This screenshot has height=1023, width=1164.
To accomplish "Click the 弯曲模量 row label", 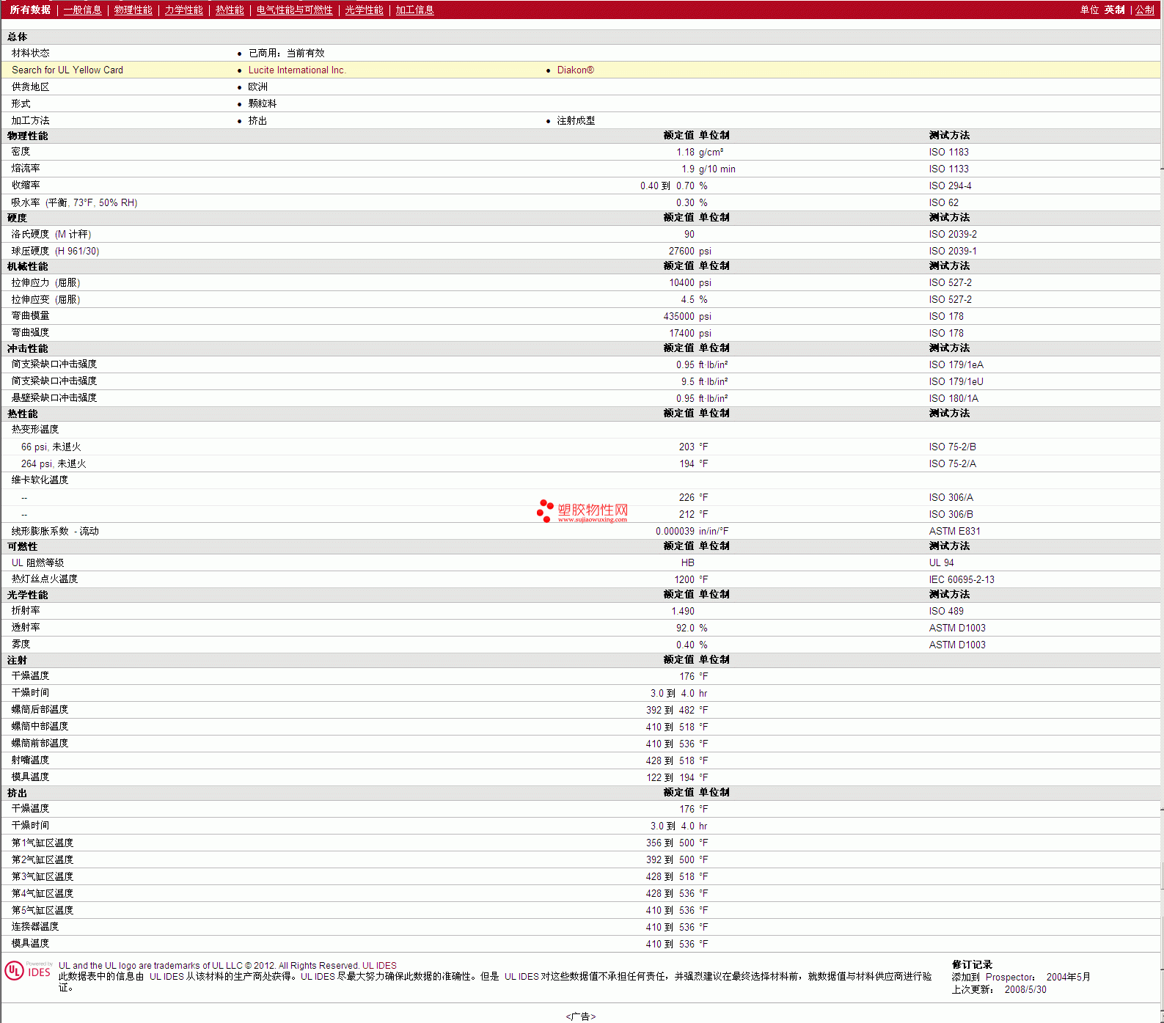I will coord(31,316).
